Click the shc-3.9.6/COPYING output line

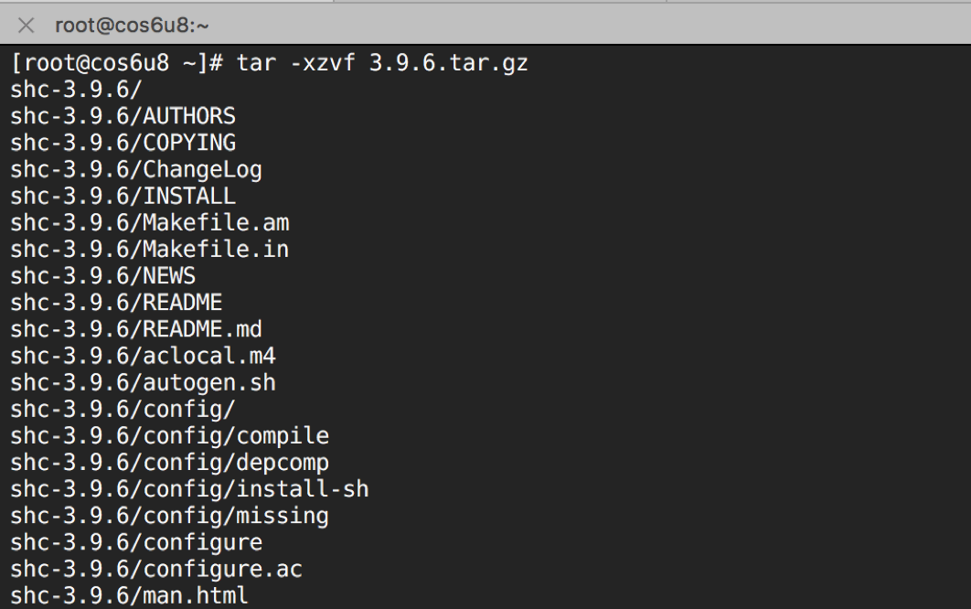(x=123, y=144)
